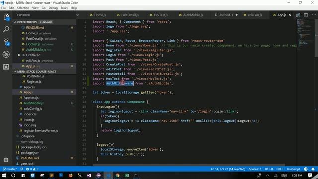Open README.md in Open Editors list

[35, 28]
